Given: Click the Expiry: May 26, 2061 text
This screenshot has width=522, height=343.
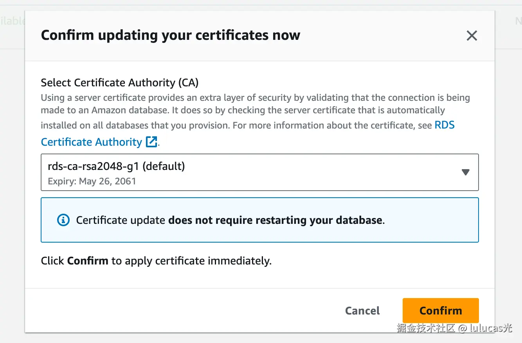Looking at the screenshot, I should point(92,181).
